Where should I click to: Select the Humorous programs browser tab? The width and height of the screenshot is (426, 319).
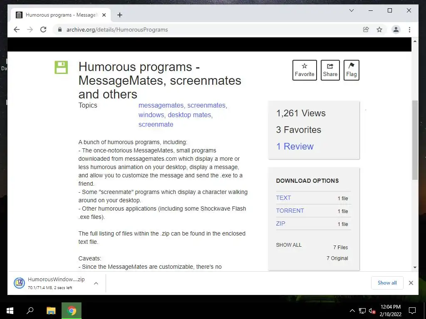[x=60, y=15]
